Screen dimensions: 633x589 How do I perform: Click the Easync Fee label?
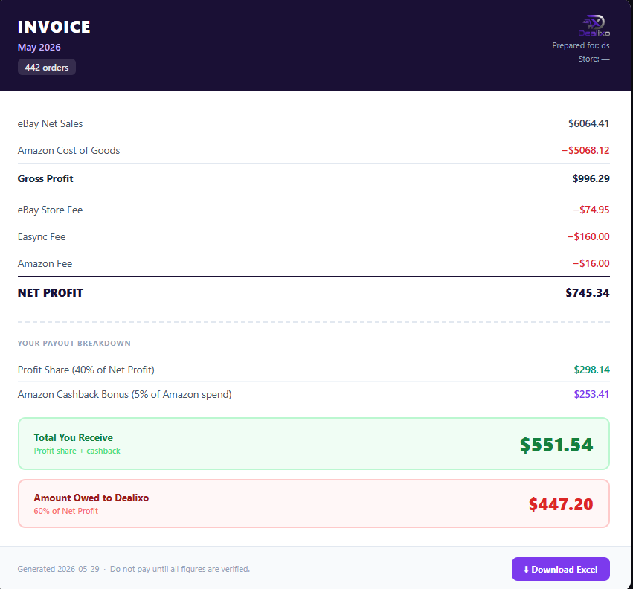42,237
